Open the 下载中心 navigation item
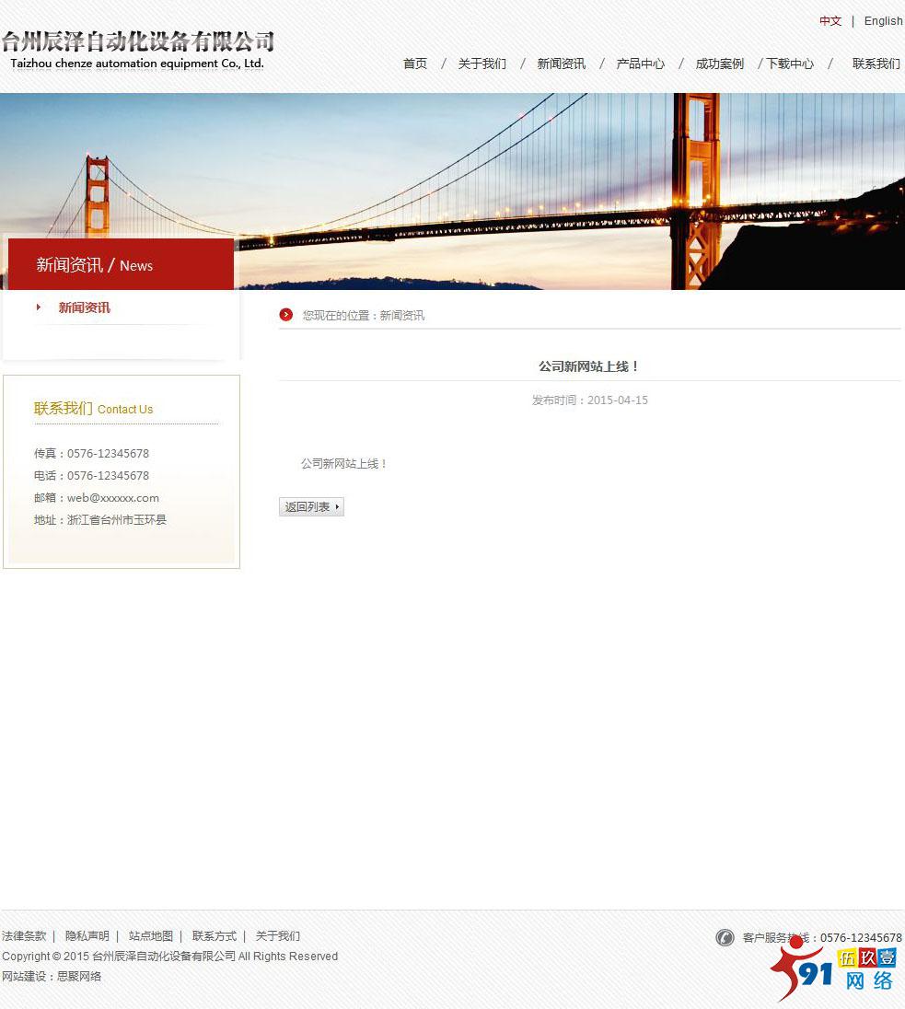Image resolution: width=905 pixels, height=1009 pixels. pos(790,64)
